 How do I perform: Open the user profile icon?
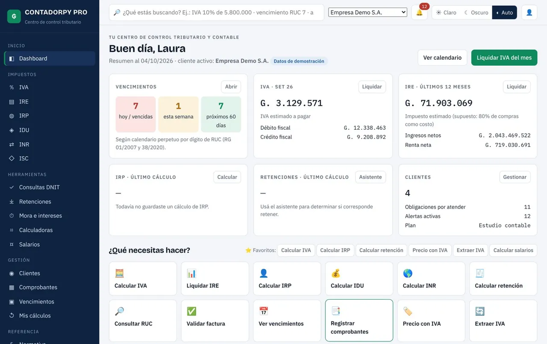pyautogui.click(x=529, y=12)
